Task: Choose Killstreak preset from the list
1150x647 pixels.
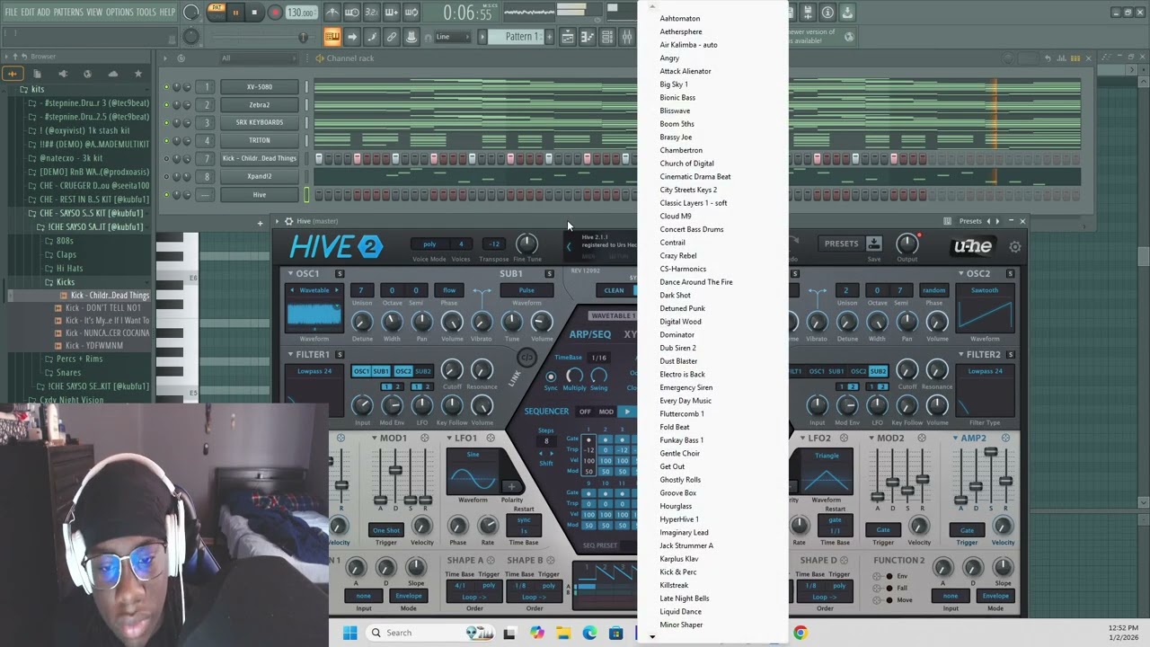Action: [674, 585]
